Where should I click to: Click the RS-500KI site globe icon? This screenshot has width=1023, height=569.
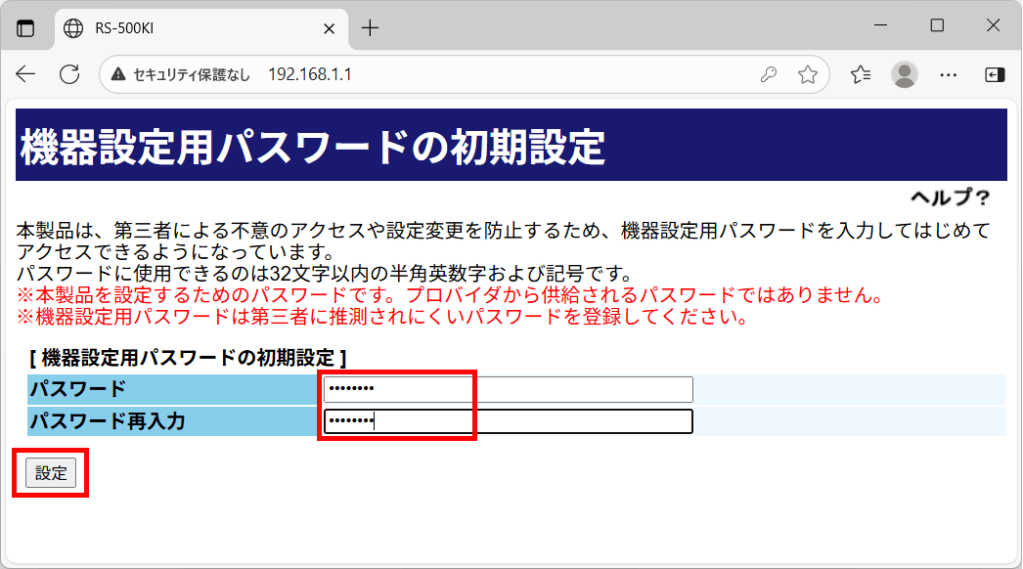72,28
